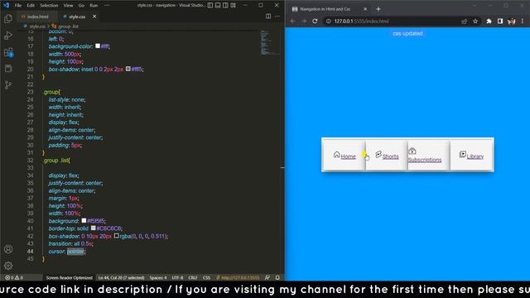The image size is (530, 298).
Task: Click line number 32 in the gutter
Action: click(31, 161)
